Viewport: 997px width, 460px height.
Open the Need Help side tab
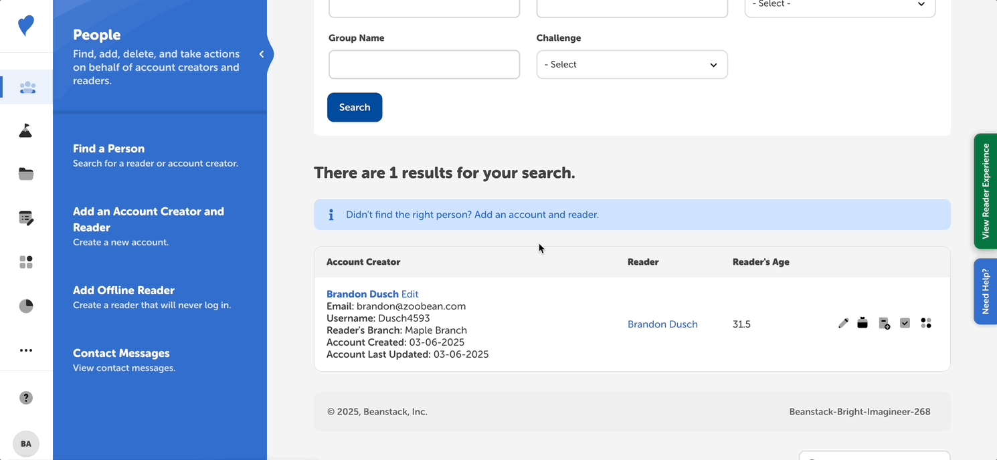(985, 292)
